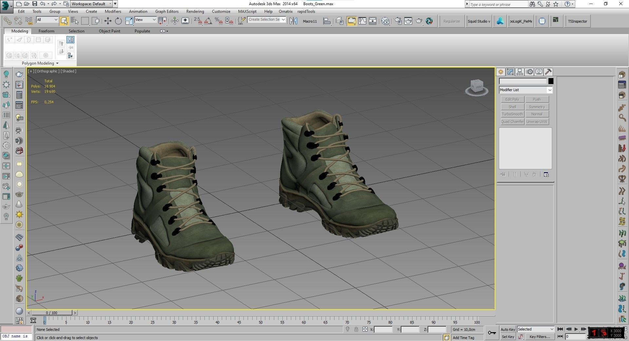Click the Use Pivot Point Center icon
The image size is (629, 341).
pyautogui.click(x=162, y=21)
